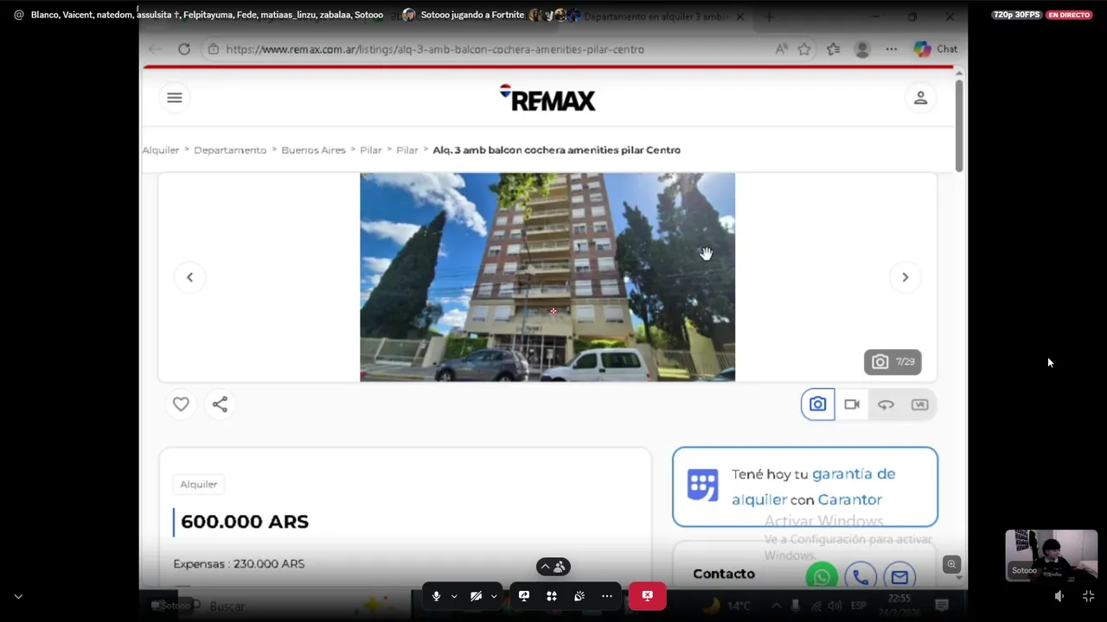Image resolution: width=1107 pixels, height=622 pixels.
Task: Open the browser three-dot settings menu
Action: tap(891, 49)
